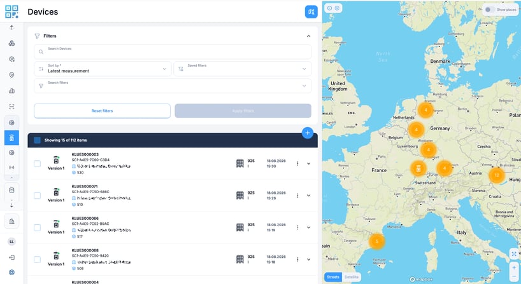This screenshot has height=284, width=521.
Task: Expand the KLUES000003 row chevron
Action: 309,163
